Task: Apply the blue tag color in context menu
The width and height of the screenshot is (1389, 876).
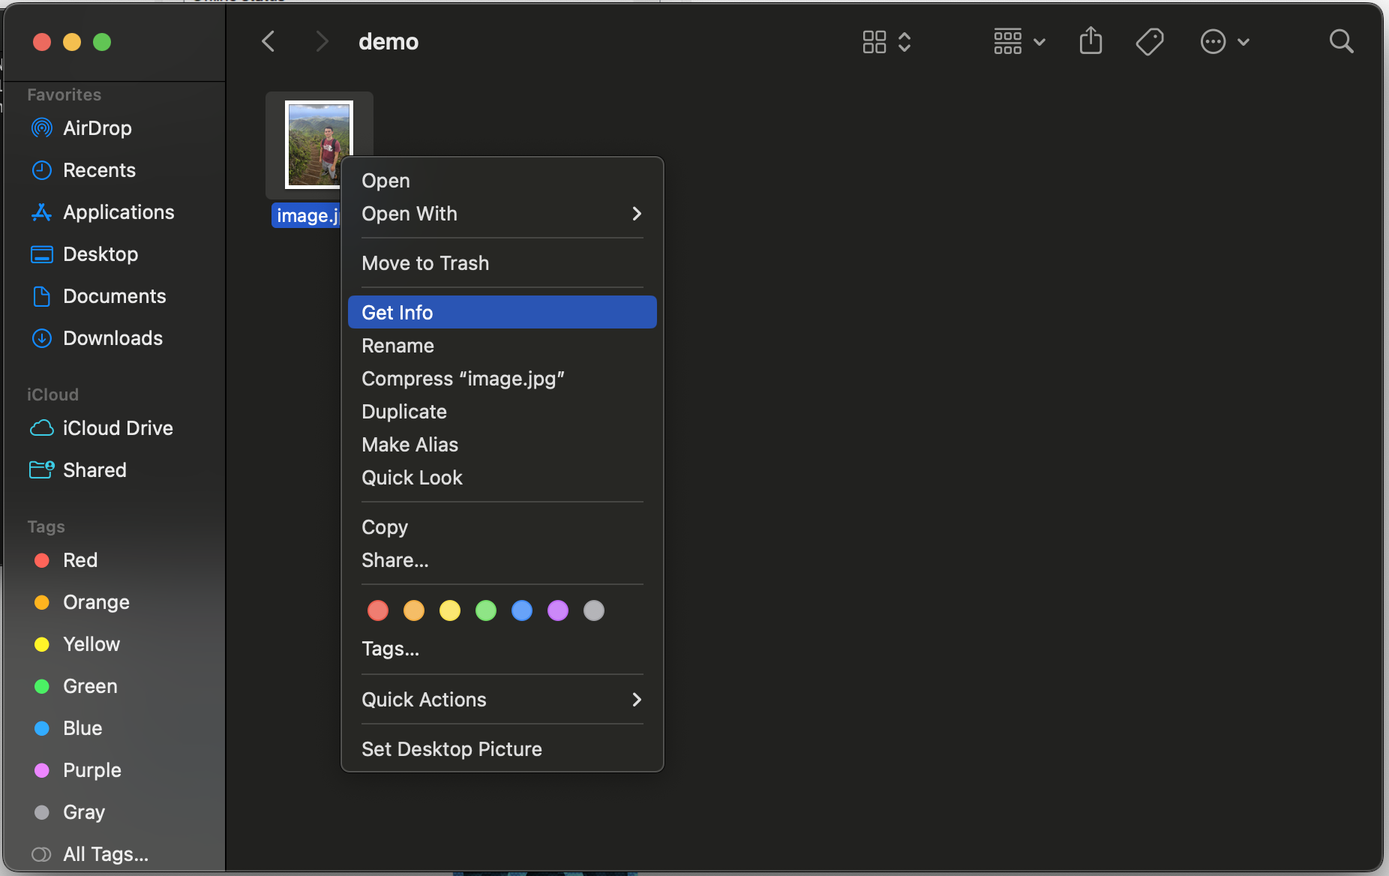Action: click(522, 610)
